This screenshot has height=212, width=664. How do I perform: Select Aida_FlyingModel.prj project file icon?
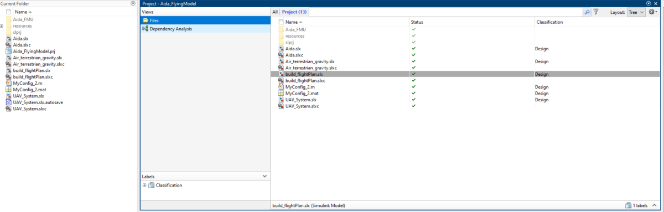[8, 51]
